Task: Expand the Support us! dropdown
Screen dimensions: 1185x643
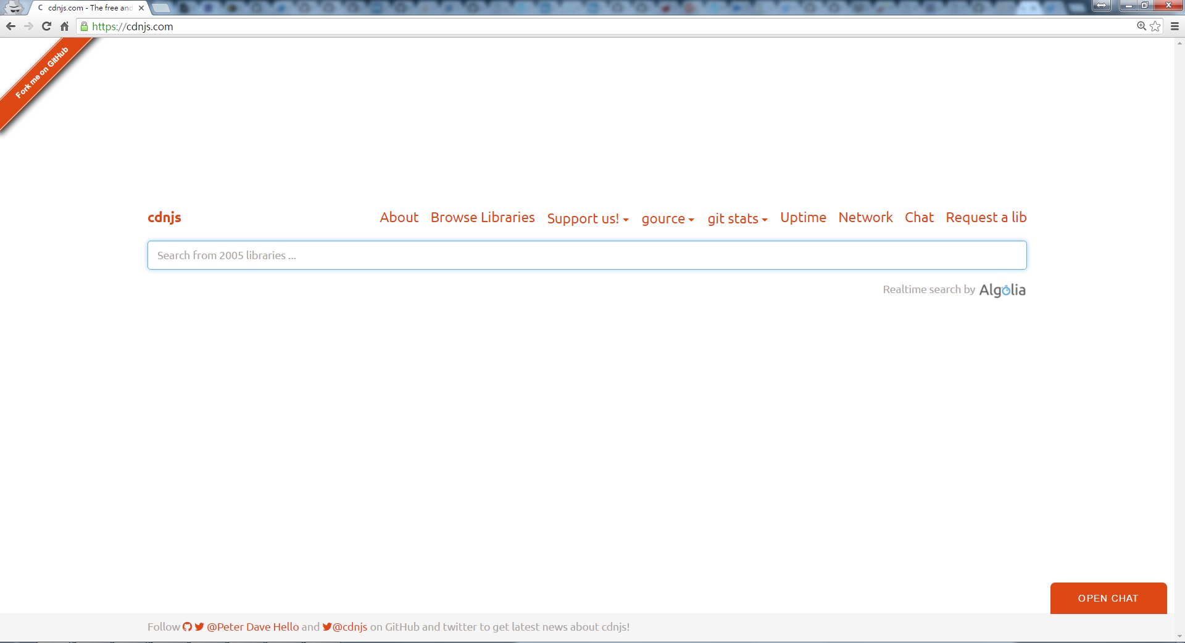Action: point(588,218)
